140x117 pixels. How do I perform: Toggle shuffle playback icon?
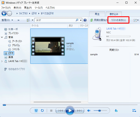tap(36, 111)
